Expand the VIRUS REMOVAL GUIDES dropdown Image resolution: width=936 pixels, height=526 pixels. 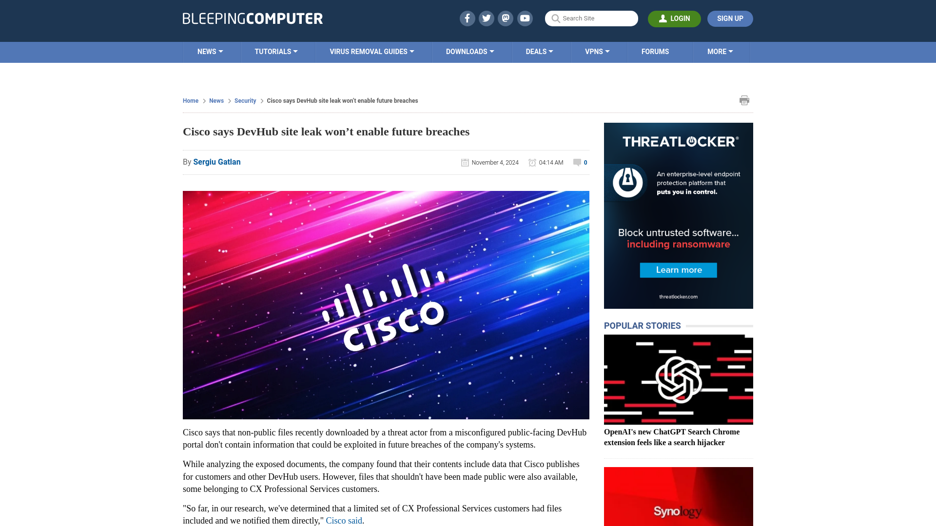tap(371, 52)
